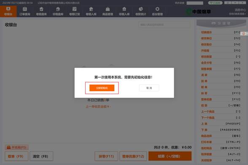Viewport: 248px width, 165px height.
Task: Click the orange 立即初始化 button in the dialog
Action: (x=102, y=88)
